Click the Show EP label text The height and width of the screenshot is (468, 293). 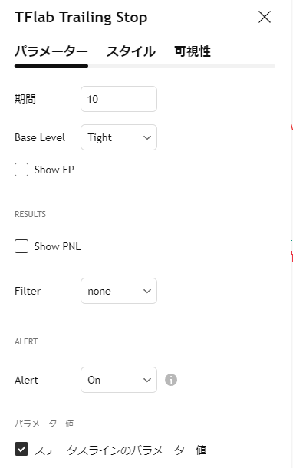pos(54,170)
